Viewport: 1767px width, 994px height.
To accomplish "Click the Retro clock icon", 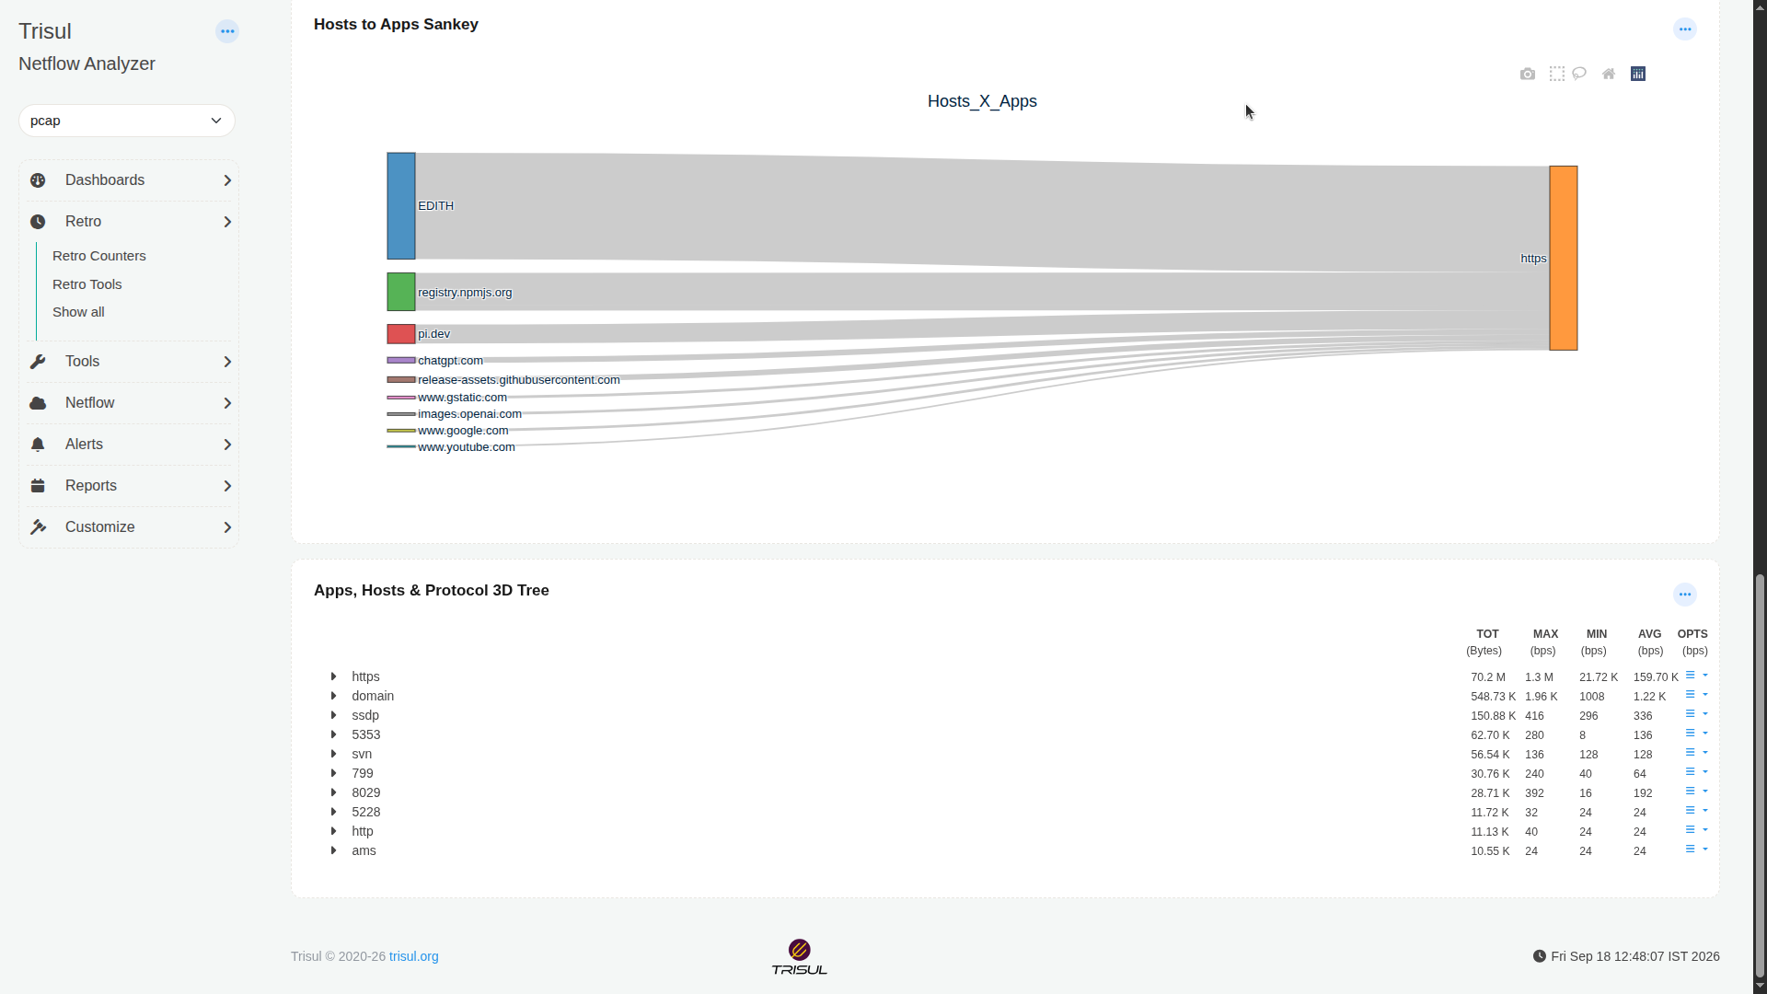I will 38,222.
